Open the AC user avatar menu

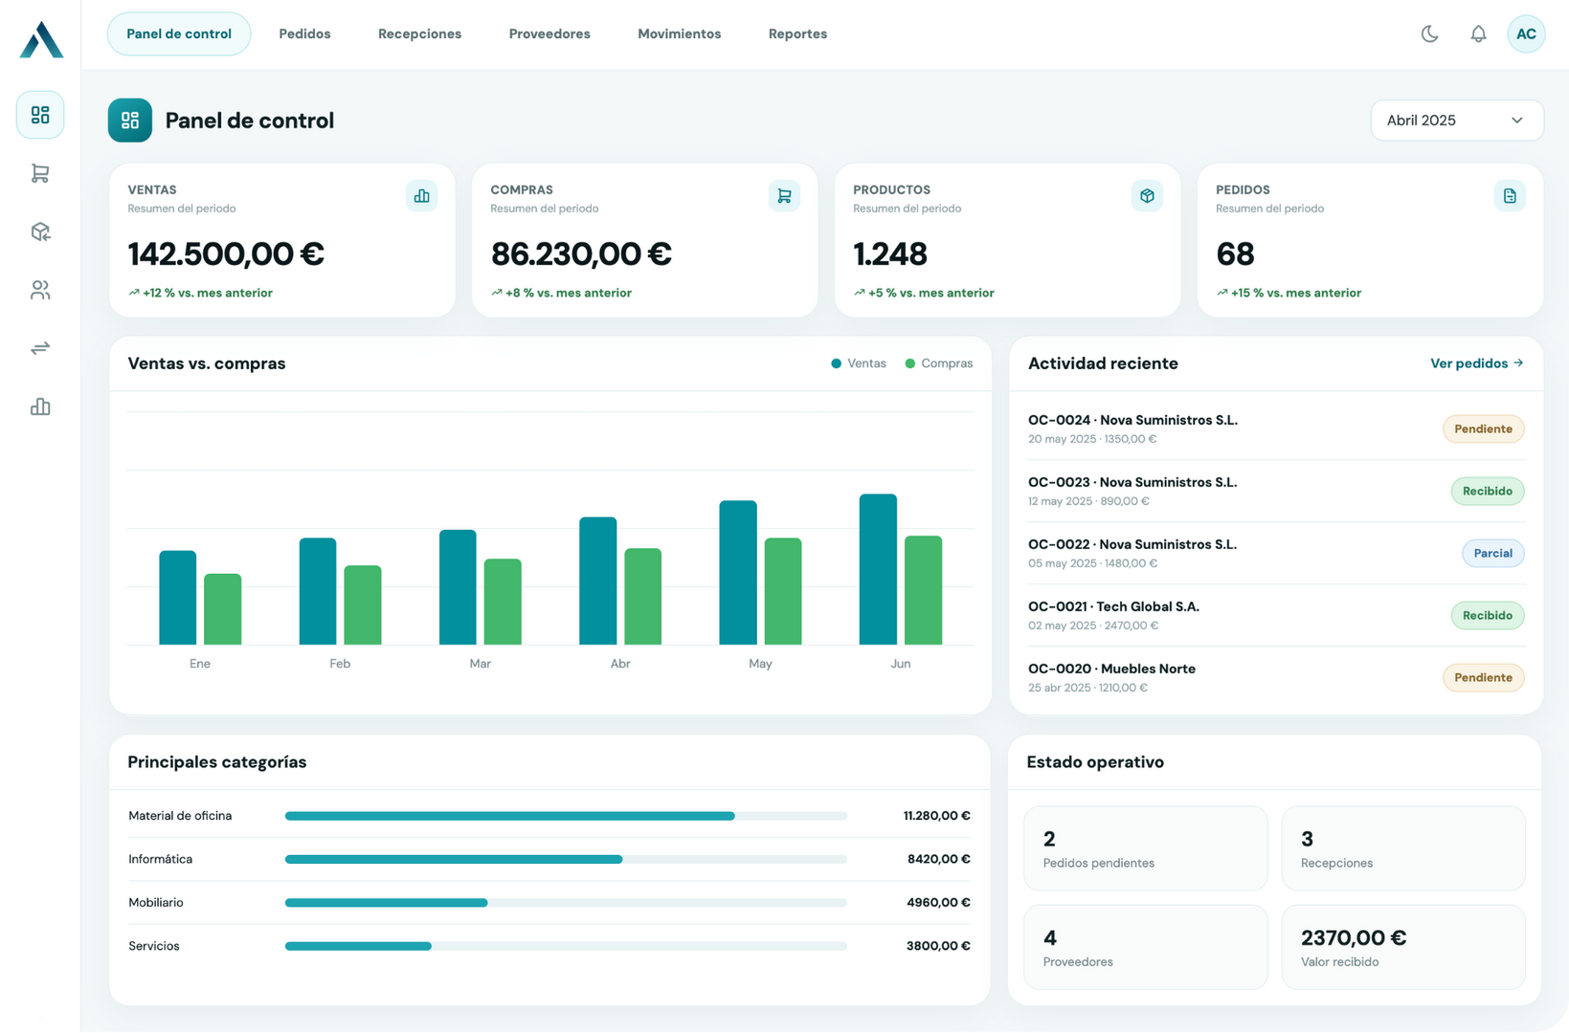1526,34
